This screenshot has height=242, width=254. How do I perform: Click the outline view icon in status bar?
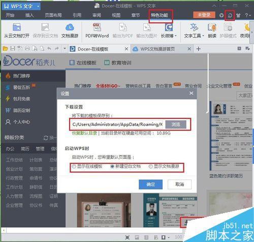click(x=146, y=237)
